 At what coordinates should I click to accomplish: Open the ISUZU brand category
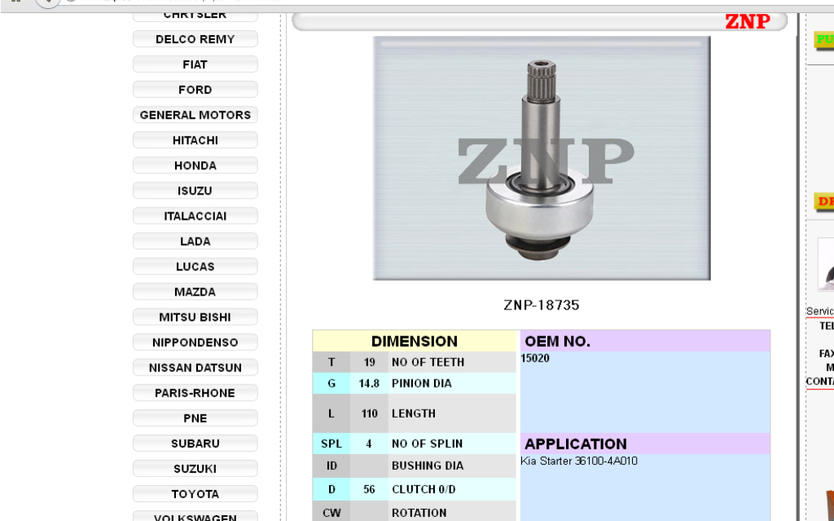[x=195, y=190]
